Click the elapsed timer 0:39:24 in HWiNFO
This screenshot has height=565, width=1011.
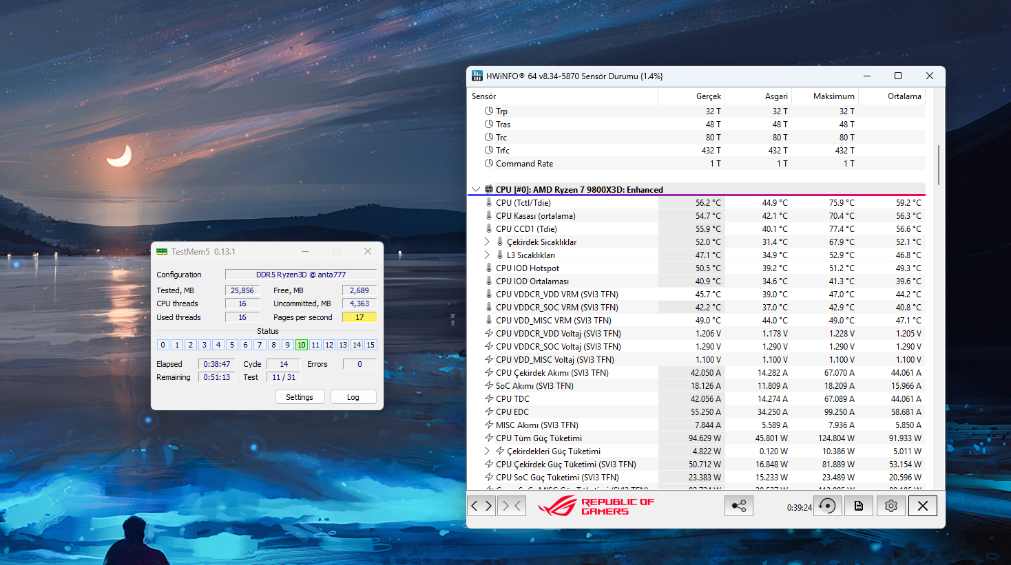point(799,508)
